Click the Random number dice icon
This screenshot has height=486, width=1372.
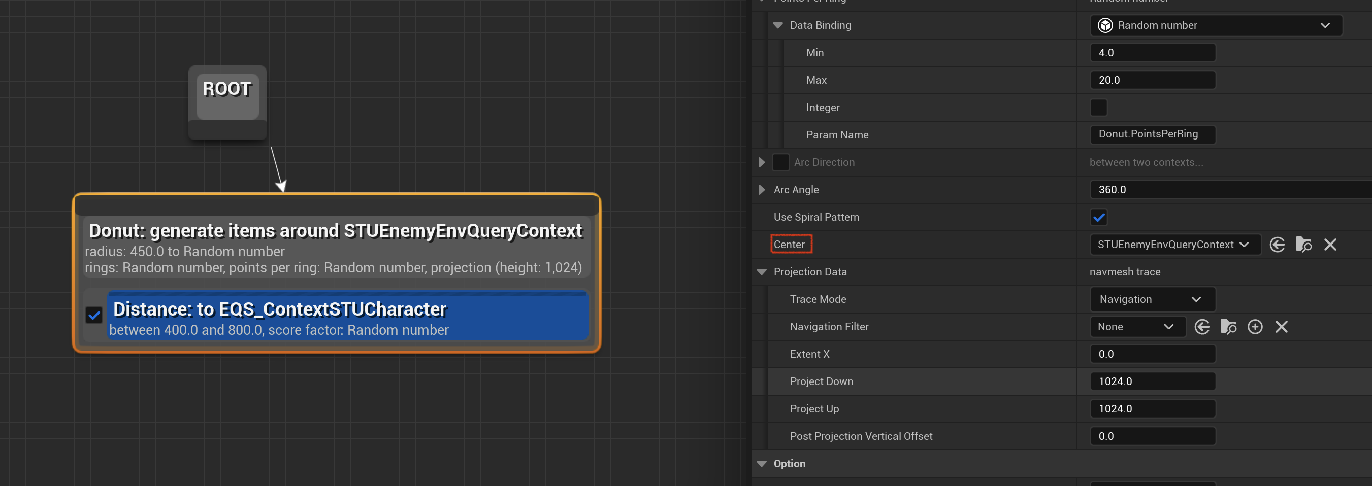(1105, 25)
